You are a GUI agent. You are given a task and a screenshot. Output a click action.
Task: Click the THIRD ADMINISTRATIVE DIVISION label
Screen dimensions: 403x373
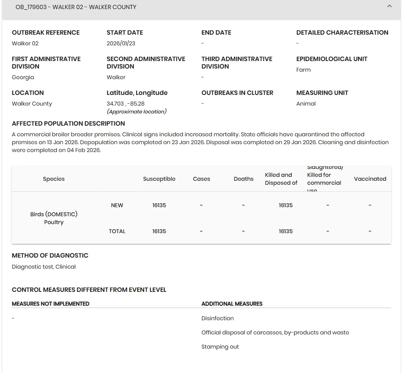237,63
